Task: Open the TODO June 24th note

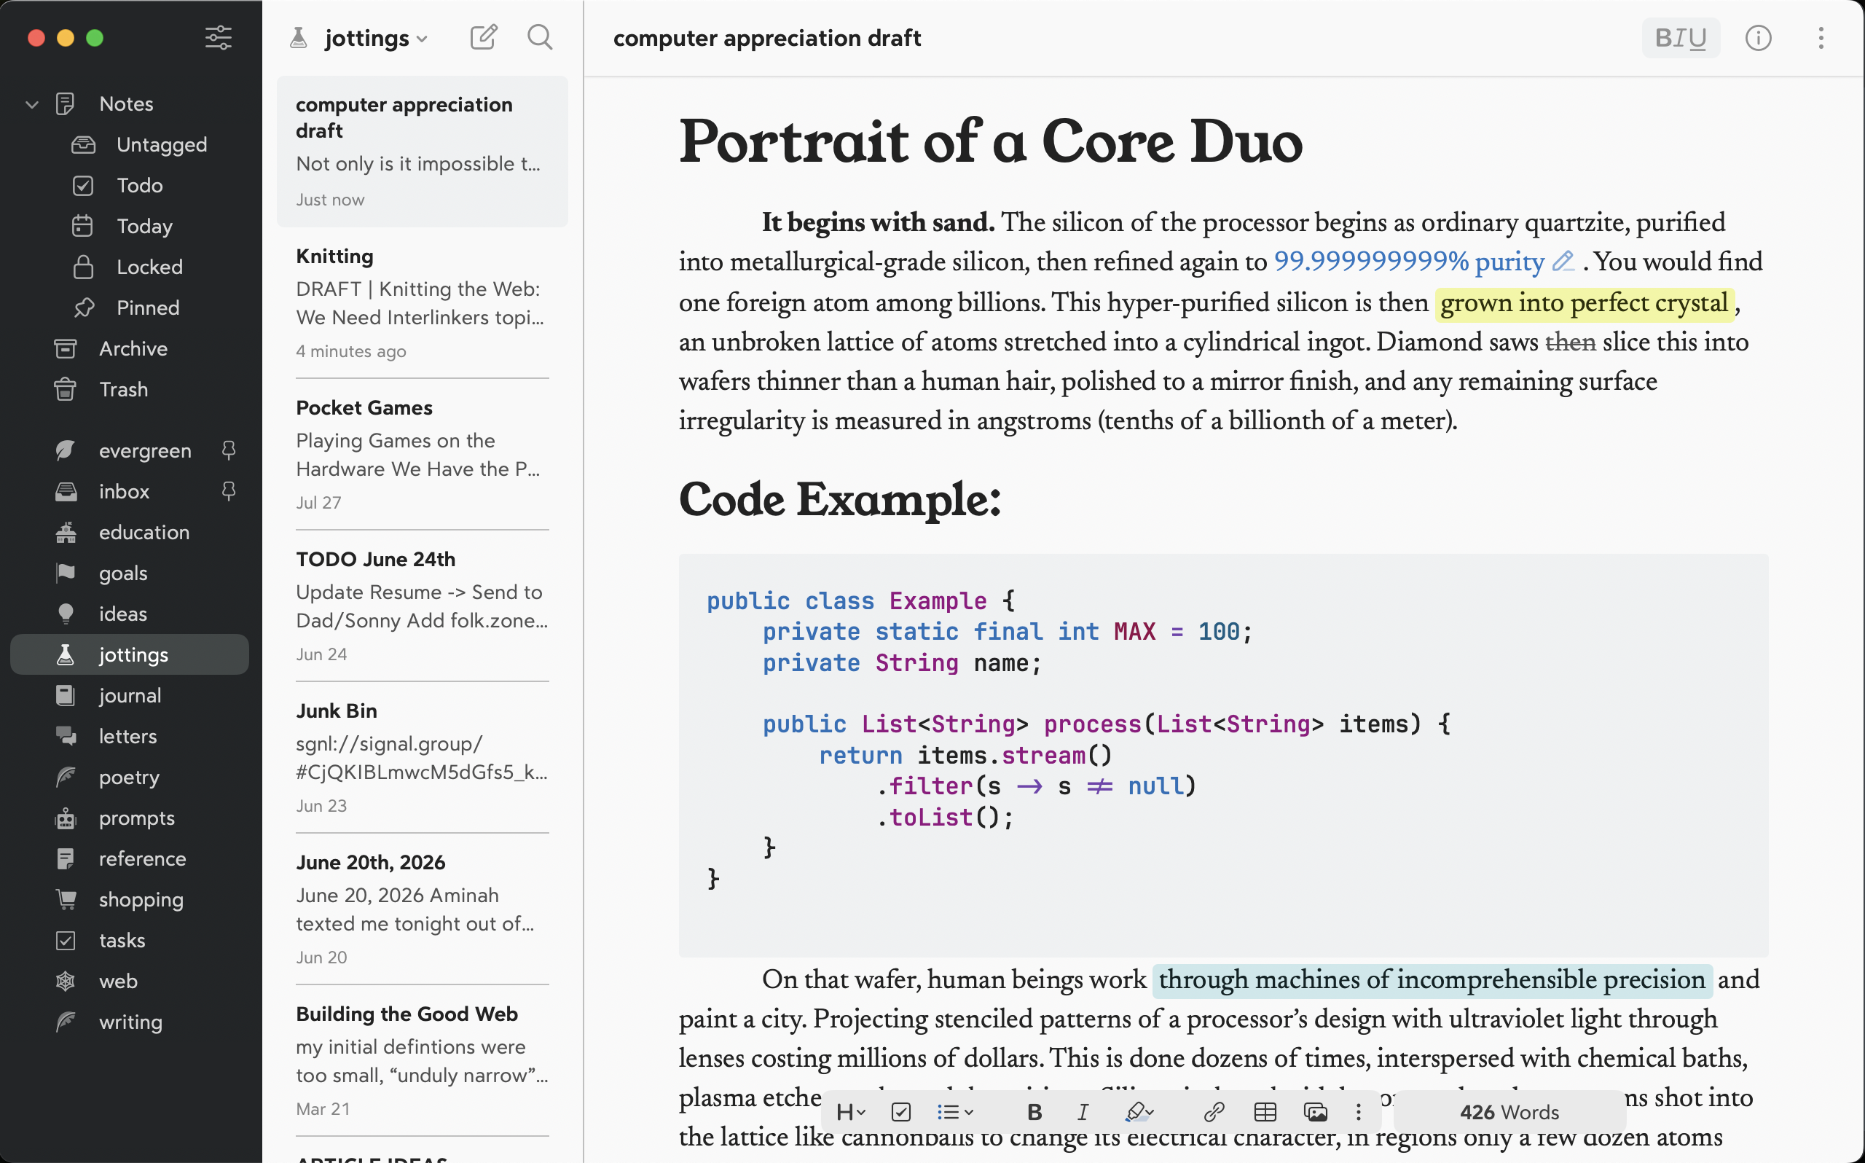Action: click(x=422, y=606)
